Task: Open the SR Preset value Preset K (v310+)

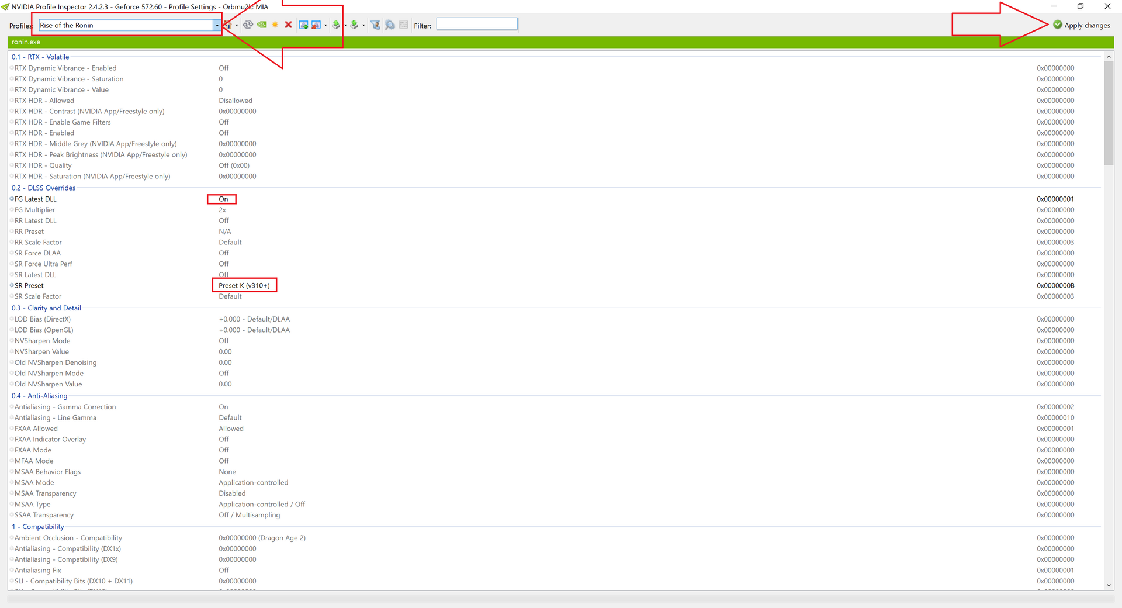Action: 244,285
